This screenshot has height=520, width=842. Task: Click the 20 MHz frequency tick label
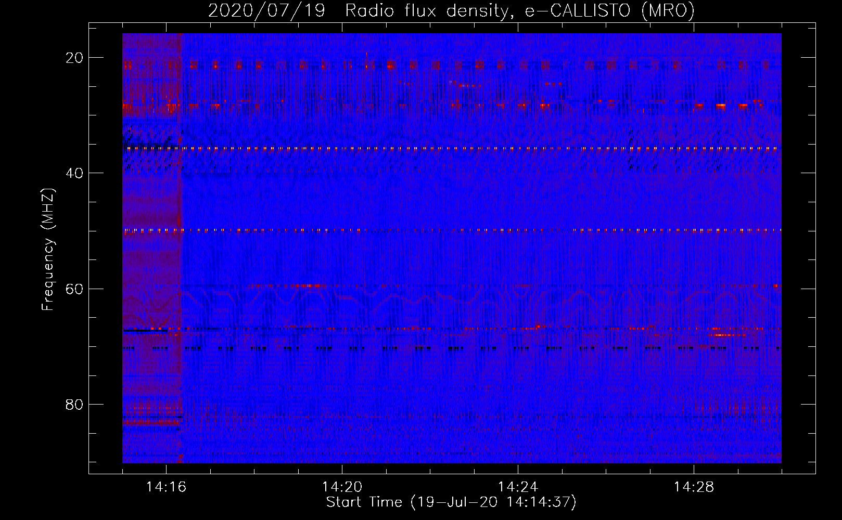pos(74,58)
